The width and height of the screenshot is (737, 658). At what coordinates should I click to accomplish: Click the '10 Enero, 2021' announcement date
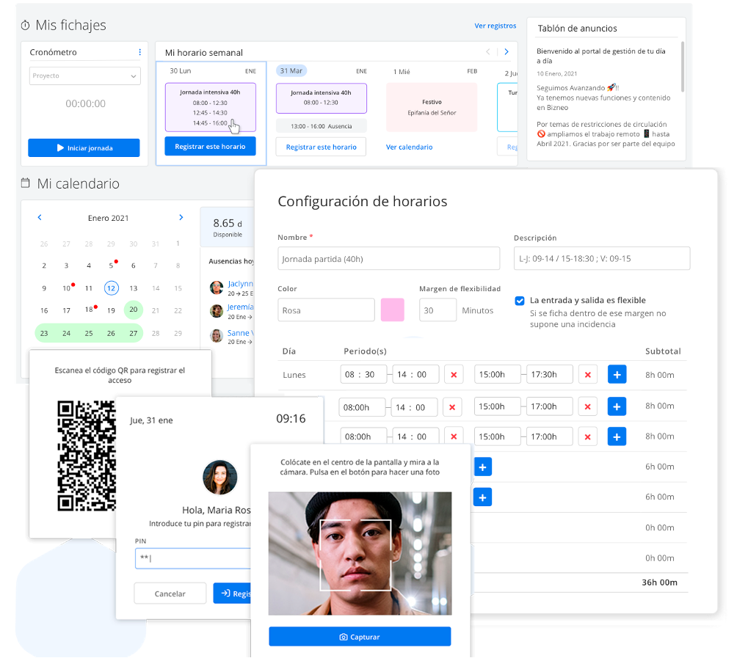point(557,74)
